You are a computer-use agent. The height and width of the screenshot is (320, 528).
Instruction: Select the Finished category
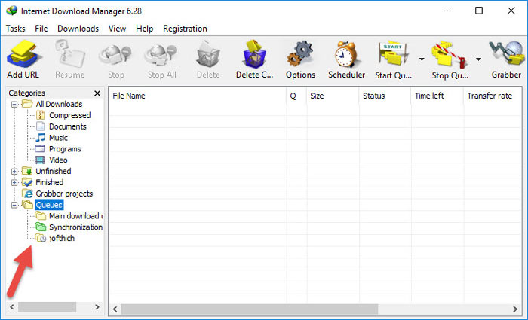tap(50, 182)
